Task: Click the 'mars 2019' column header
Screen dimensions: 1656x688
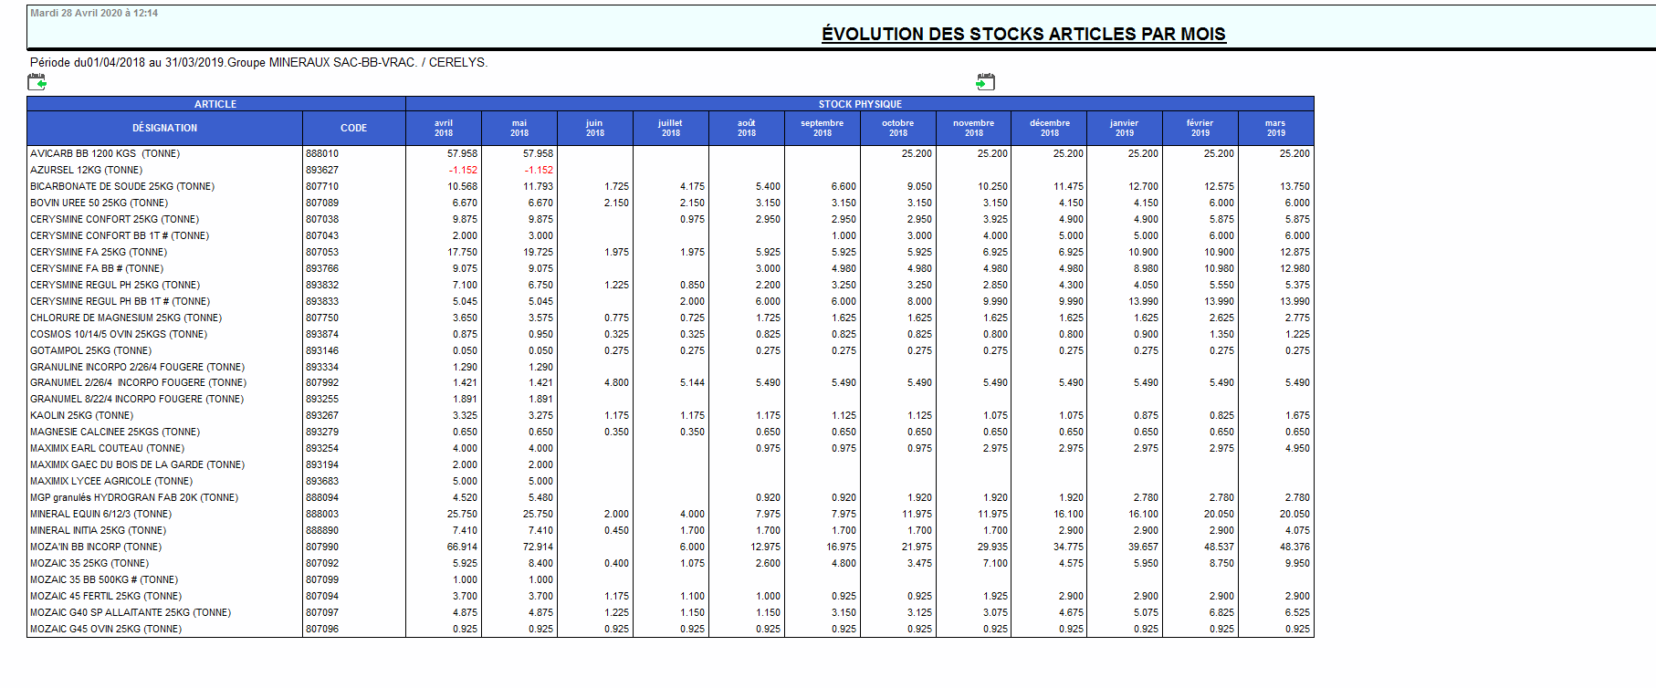Action: 1275,128
